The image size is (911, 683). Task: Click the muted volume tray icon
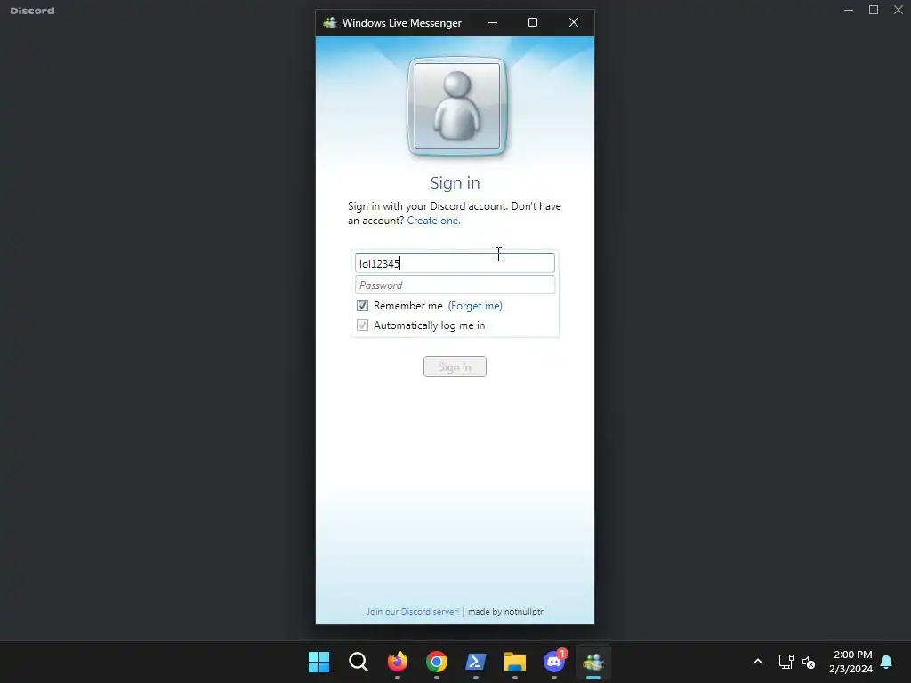click(808, 662)
